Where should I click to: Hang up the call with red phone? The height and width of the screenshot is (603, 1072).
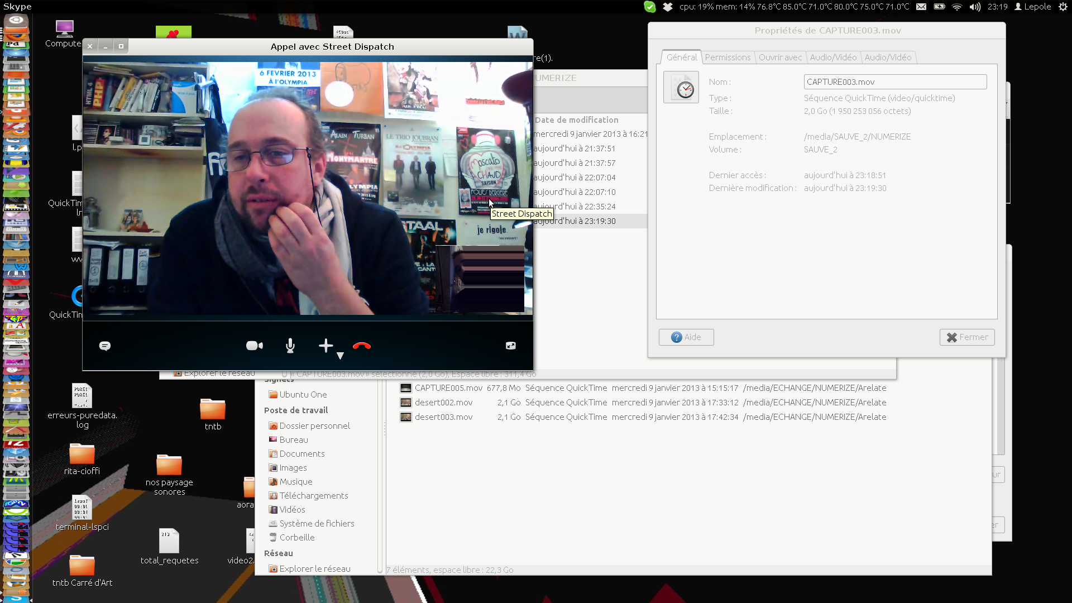click(x=362, y=346)
